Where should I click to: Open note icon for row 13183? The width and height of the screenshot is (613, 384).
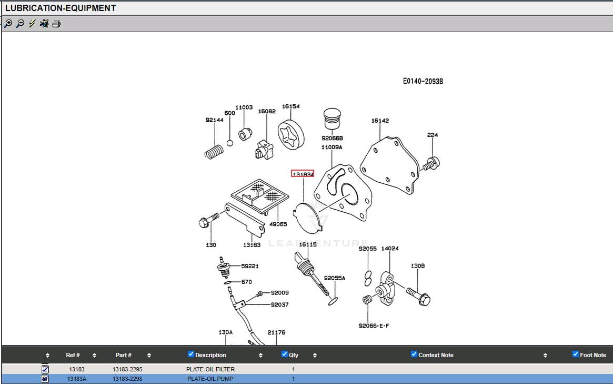coord(45,369)
